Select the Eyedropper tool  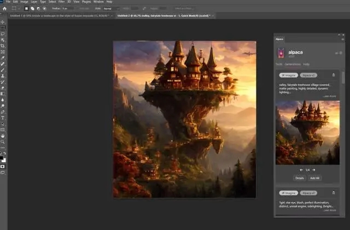(2, 58)
